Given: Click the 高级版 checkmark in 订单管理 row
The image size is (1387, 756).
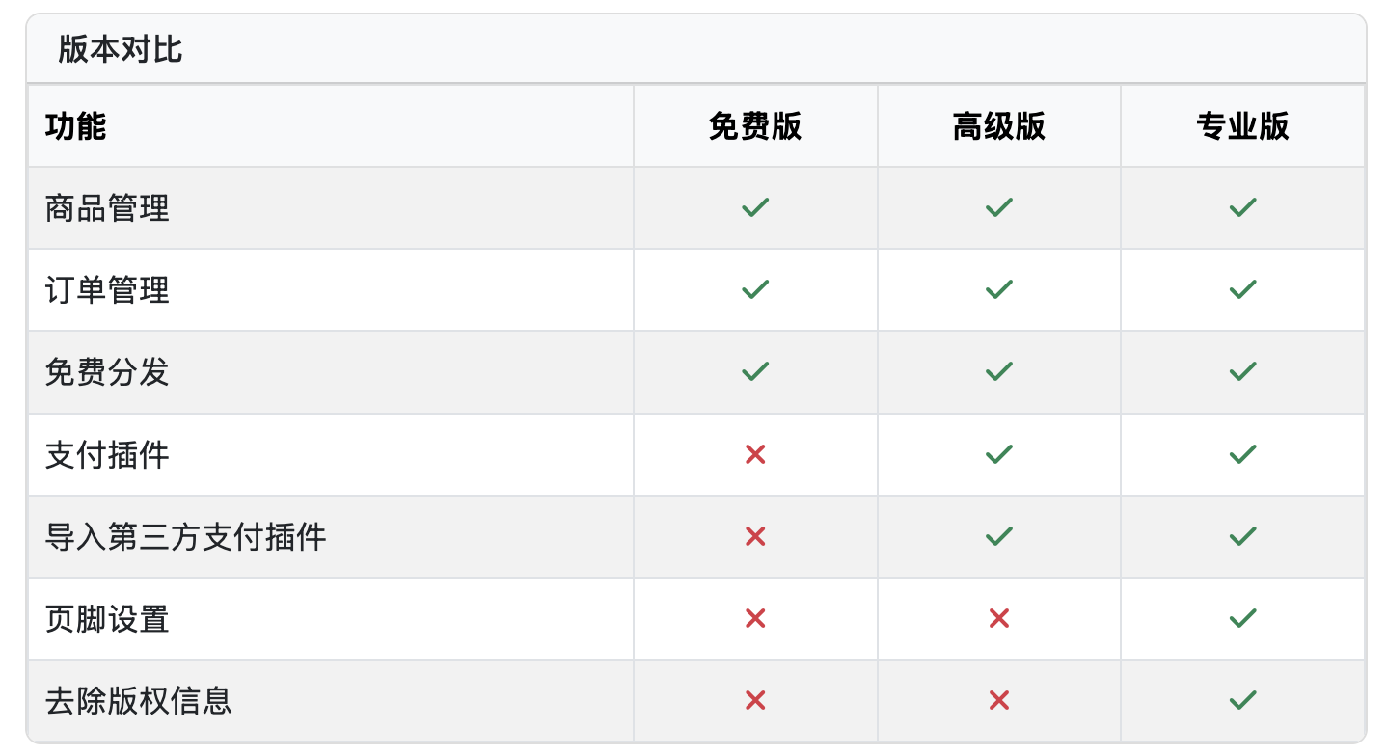Looking at the screenshot, I should point(998,289).
